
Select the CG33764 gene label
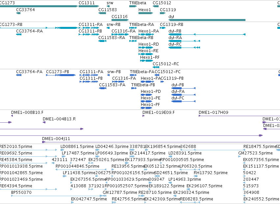25,10
